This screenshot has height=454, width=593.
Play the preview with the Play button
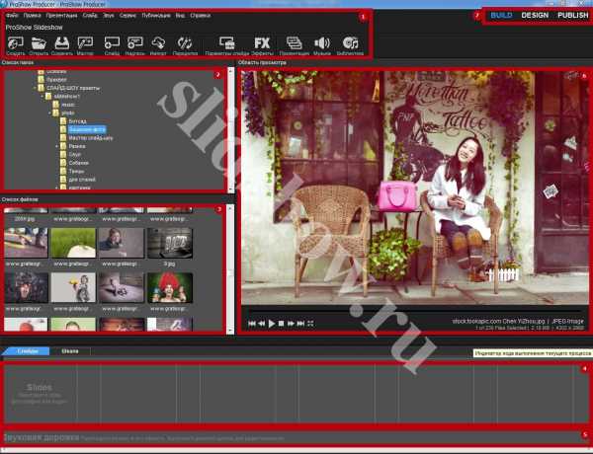click(272, 324)
